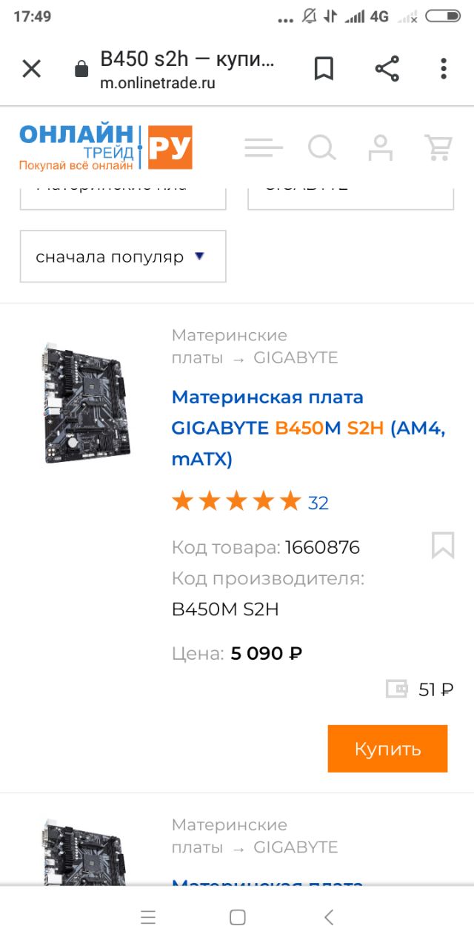Open 'Материнская плата GIGABYTE B450M S2H' title

pyautogui.click(x=309, y=428)
